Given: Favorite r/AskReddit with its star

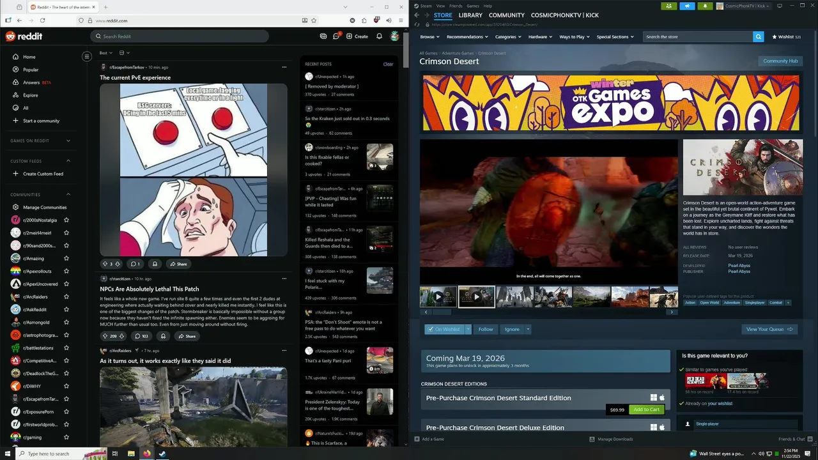Looking at the screenshot, I should click(66, 309).
